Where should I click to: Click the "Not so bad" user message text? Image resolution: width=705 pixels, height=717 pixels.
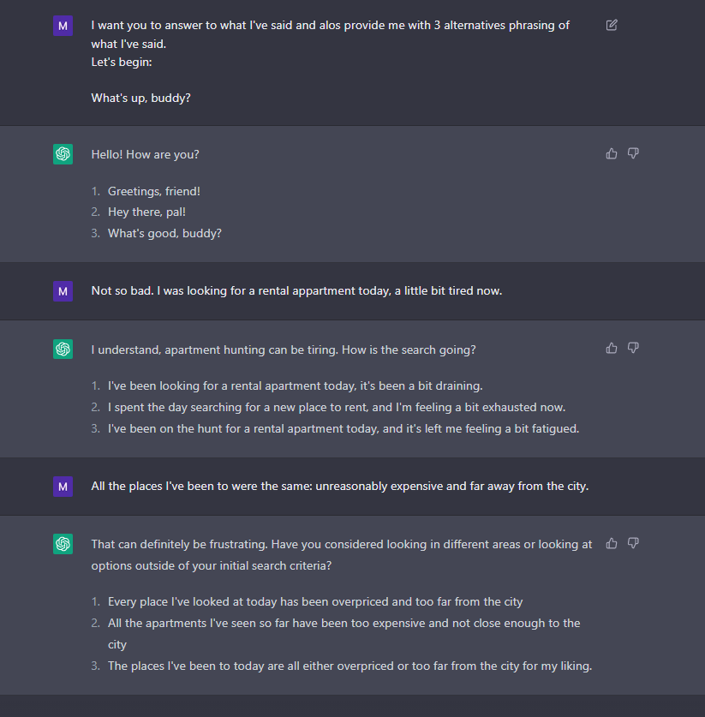coord(296,290)
